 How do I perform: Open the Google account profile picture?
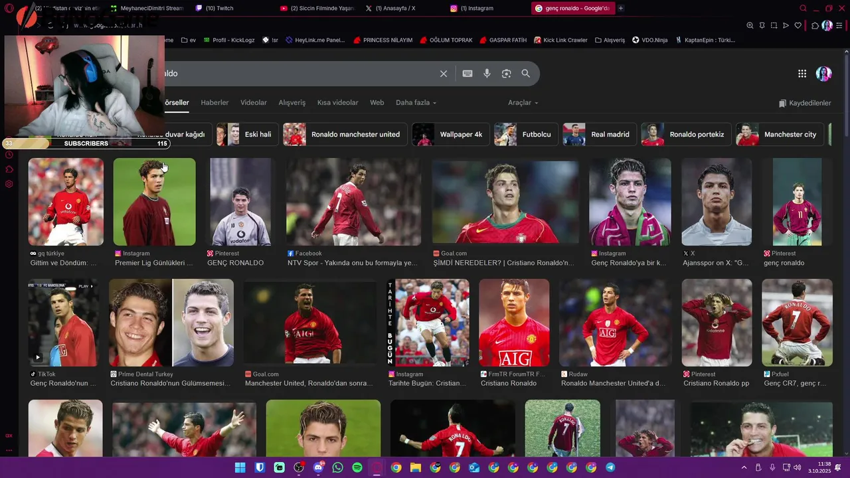[824, 74]
